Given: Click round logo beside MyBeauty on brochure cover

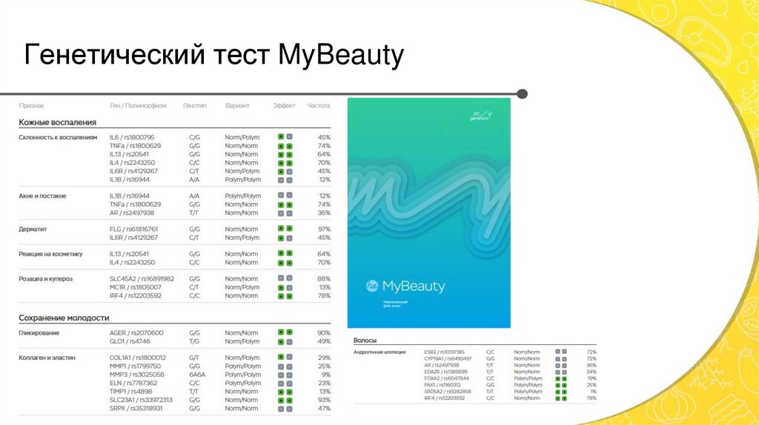Looking at the screenshot, I should (x=372, y=286).
